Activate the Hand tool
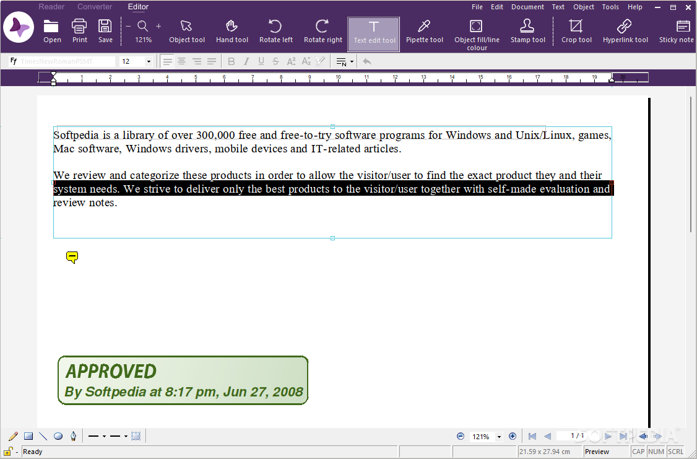 click(x=232, y=31)
